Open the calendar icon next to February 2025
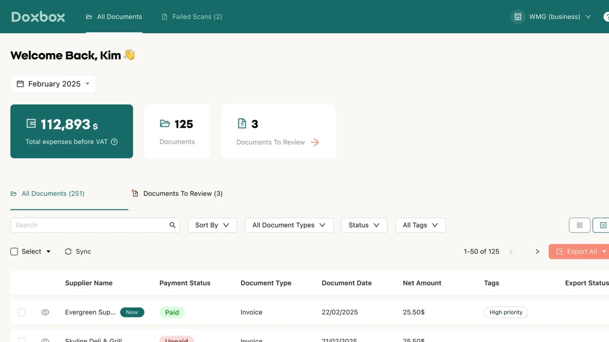Screen dimensions: 609x342 coord(20,84)
